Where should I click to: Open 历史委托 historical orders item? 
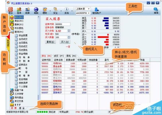coord(23,50)
